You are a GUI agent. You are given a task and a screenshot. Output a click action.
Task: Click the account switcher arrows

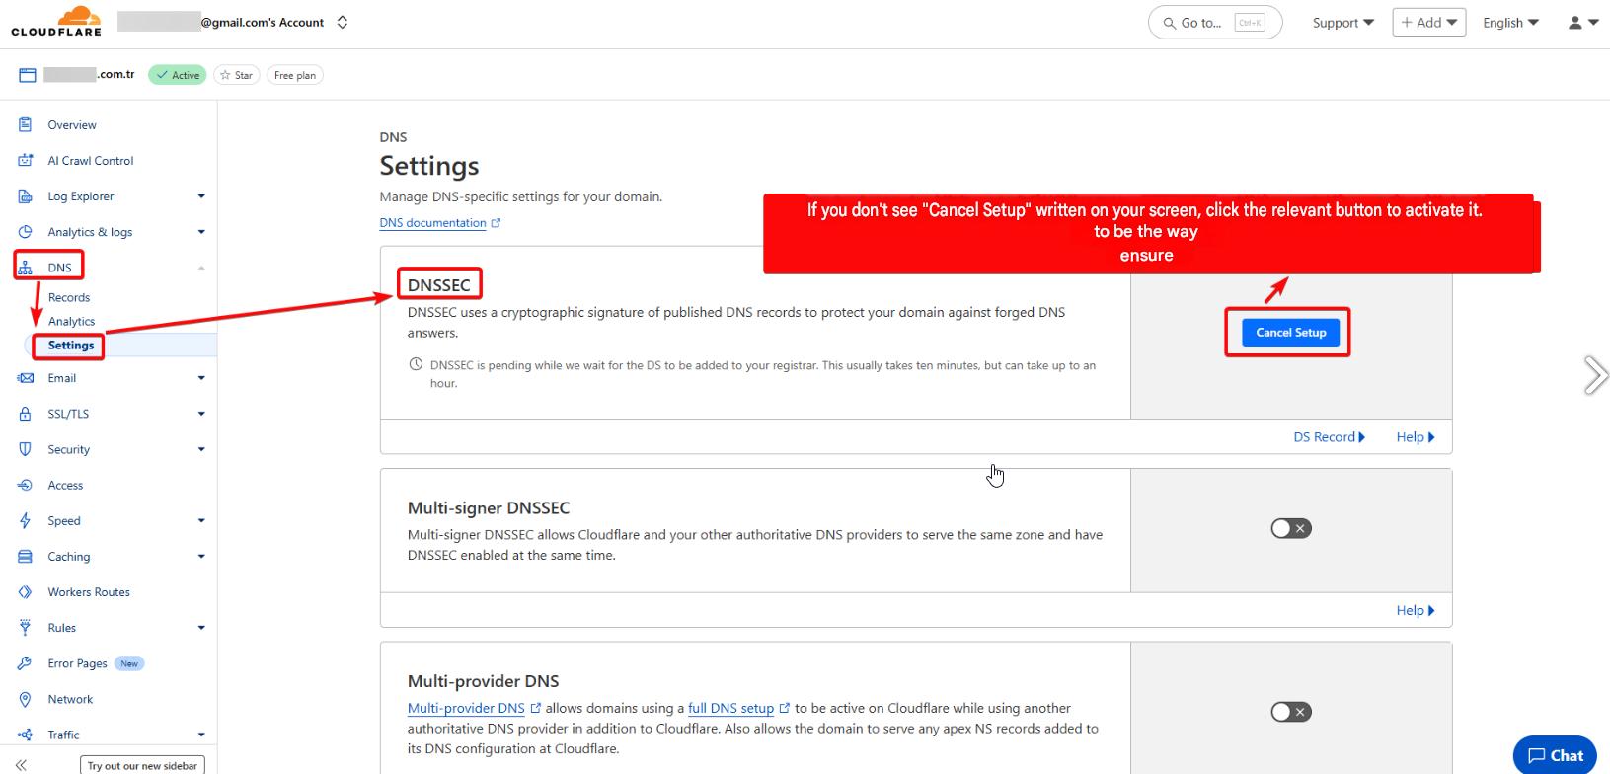click(343, 22)
